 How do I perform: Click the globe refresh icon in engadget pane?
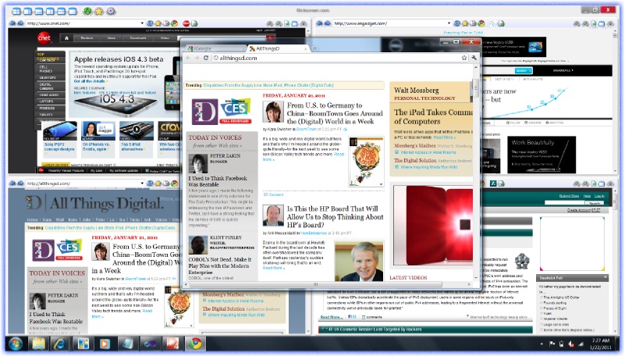tap(457, 23)
